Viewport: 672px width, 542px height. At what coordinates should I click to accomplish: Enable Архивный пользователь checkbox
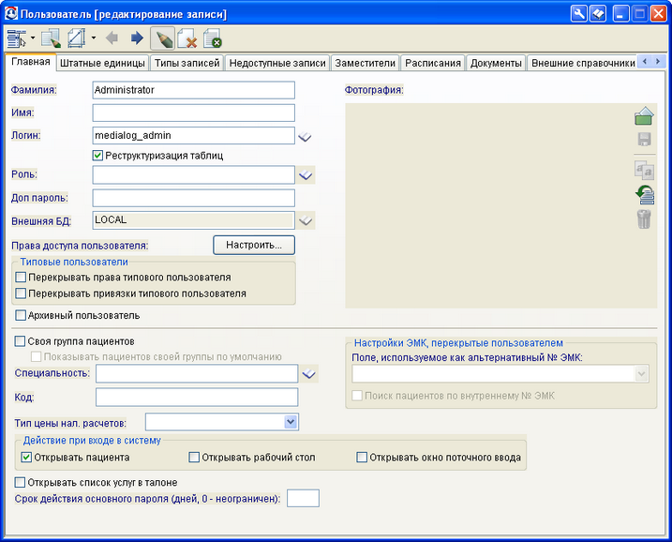pos(21,316)
